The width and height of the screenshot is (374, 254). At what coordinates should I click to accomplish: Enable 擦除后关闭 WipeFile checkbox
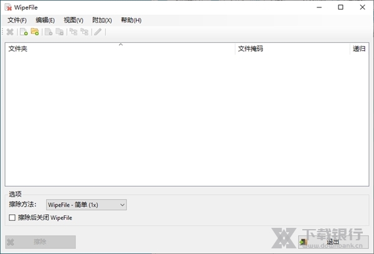tap(12, 217)
